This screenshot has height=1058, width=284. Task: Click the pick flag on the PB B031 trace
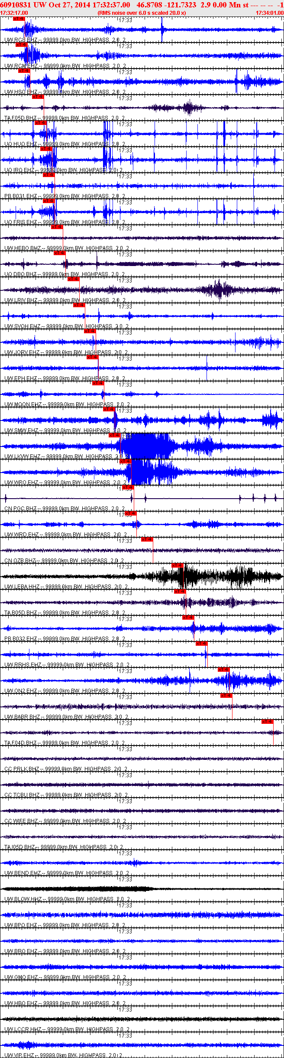(49, 175)
